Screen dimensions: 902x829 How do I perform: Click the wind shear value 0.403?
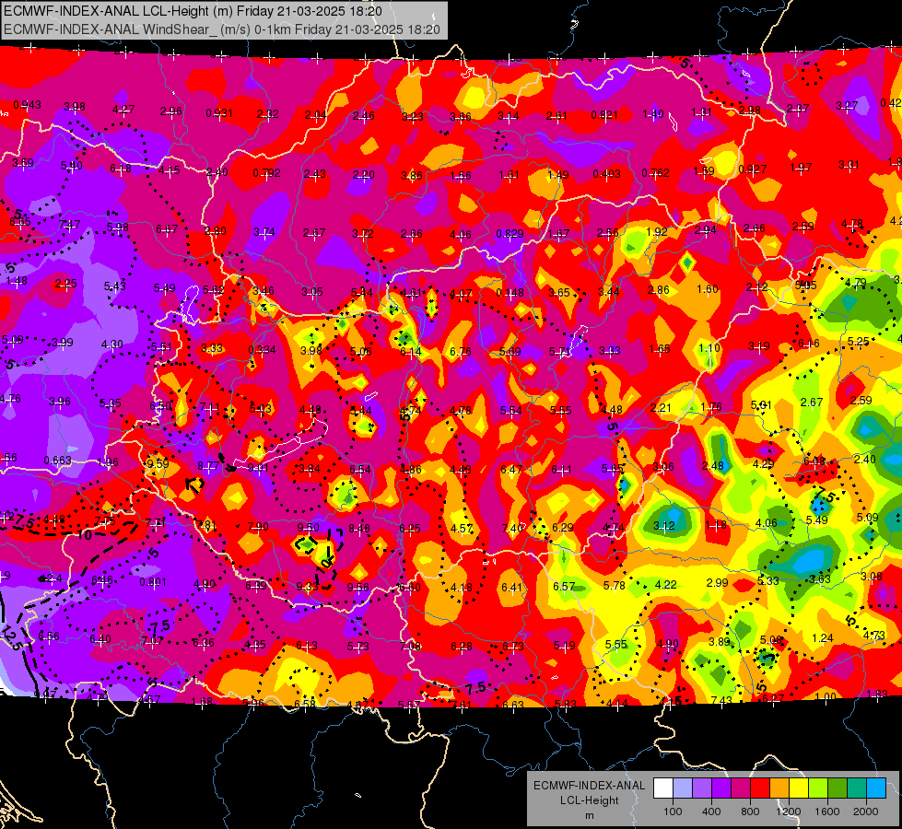point(607,174)
